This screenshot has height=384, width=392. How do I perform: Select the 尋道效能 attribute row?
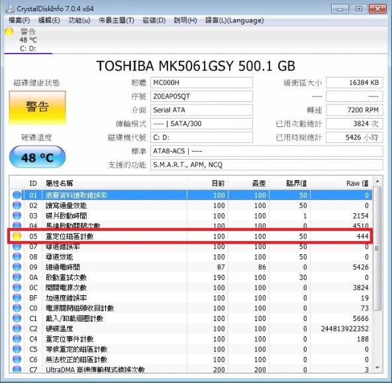[191, 257]
